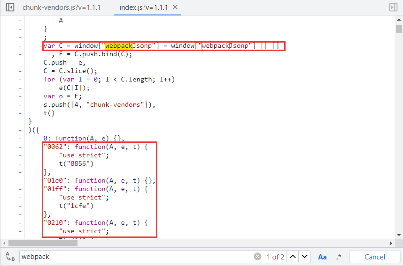Click the vertical scrollbar down arrow
Viewport: 403px width, 266px height.
tap(399, 236)
